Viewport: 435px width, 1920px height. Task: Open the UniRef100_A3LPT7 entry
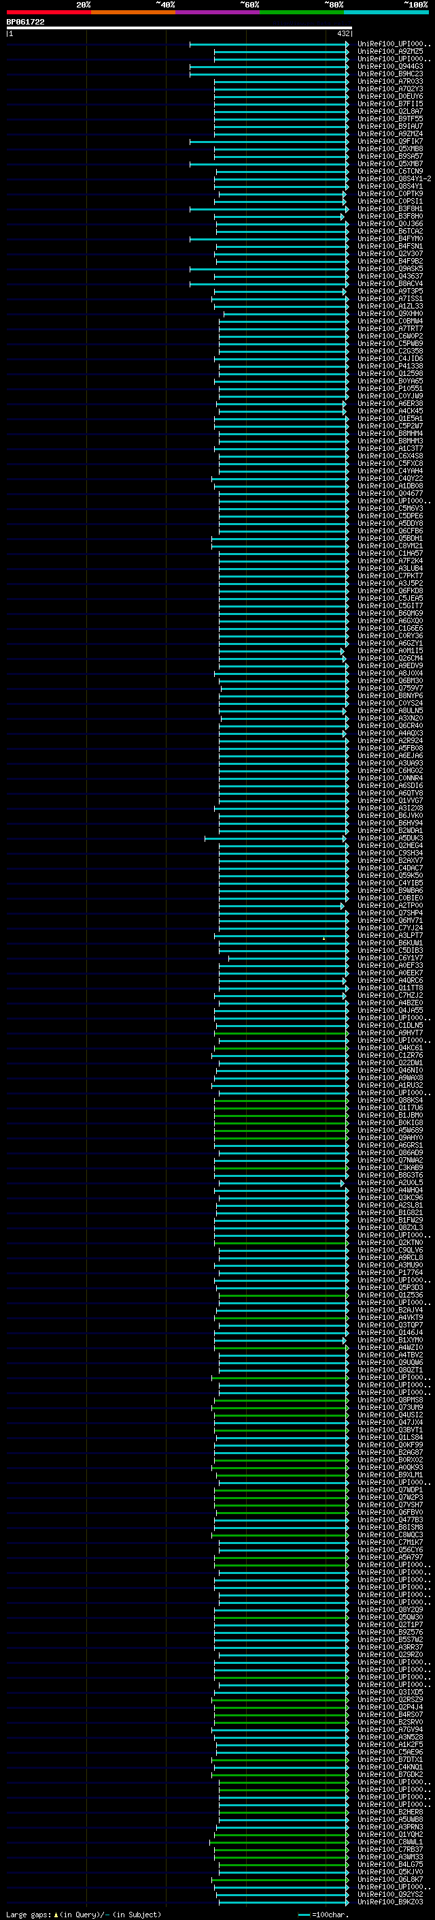[389, 935]
